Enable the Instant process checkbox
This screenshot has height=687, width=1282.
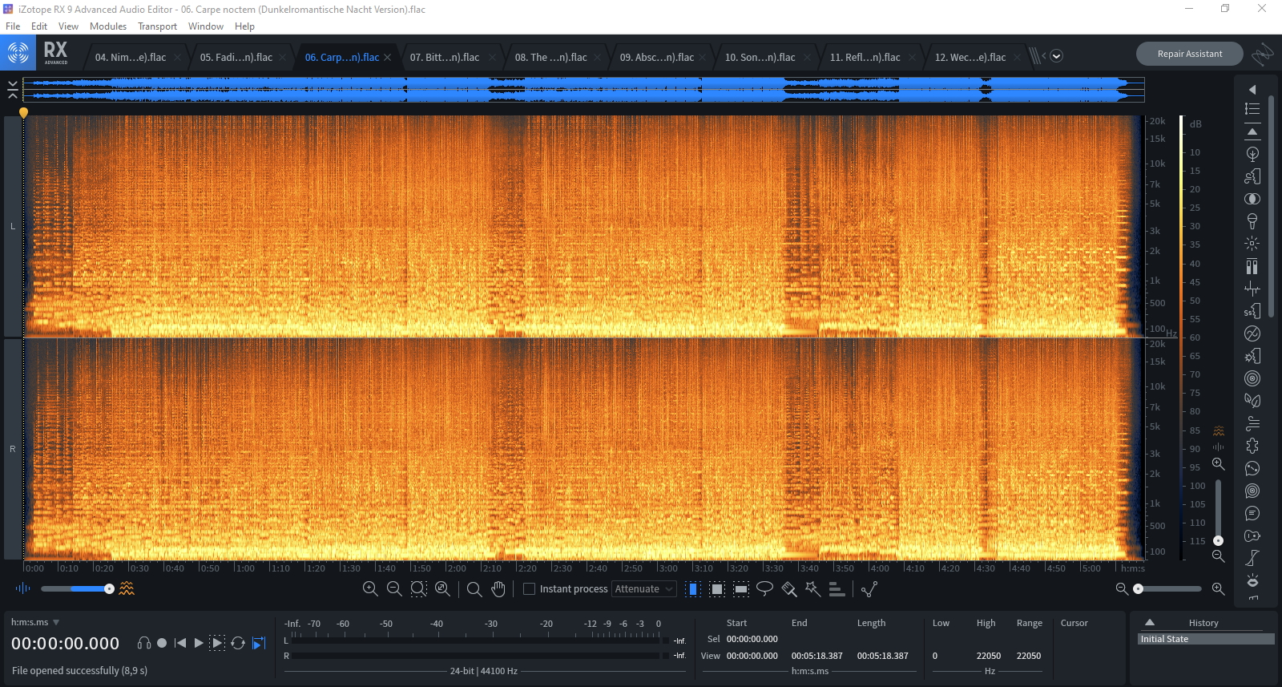(529, 589)
